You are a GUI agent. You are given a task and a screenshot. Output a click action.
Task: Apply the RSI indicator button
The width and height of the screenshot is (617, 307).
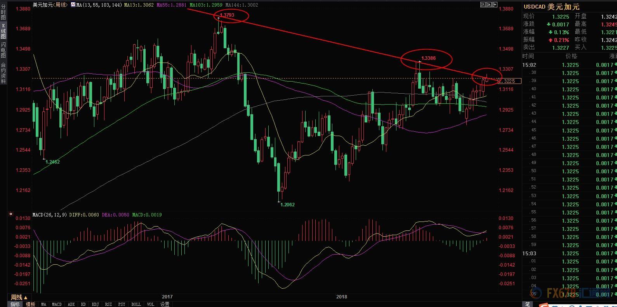tap(108, 304)
